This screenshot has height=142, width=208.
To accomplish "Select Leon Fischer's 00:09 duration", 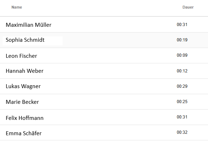I will point(182,55).
